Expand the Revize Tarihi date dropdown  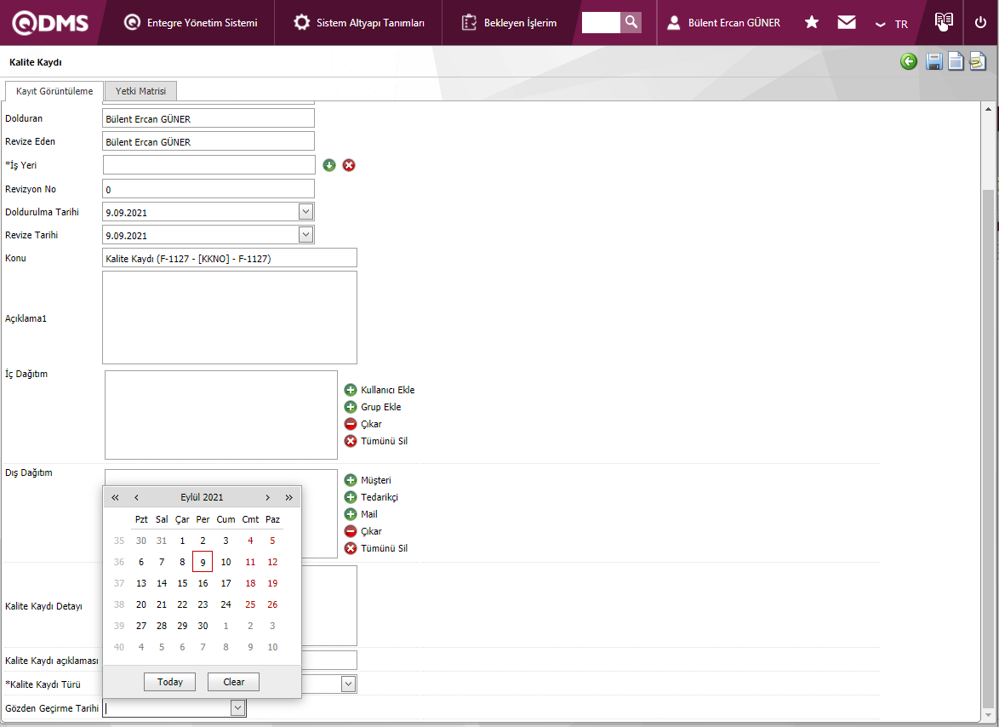(x=306, y=235)
